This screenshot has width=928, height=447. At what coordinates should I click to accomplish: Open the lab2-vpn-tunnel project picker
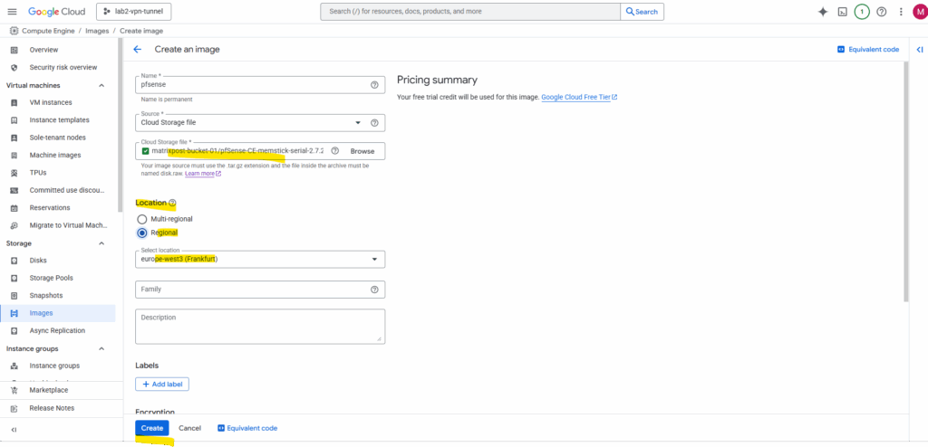pos(132,12)
